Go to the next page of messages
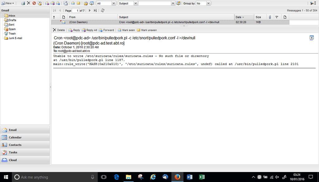The height and width of the screenshot is (182, 319). pos(89,10)
